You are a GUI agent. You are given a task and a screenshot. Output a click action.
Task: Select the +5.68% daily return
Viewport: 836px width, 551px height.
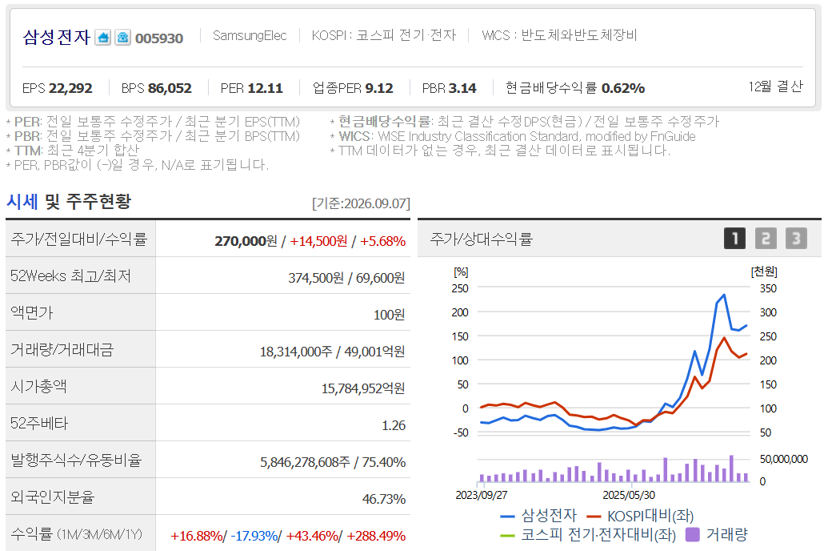[x=383, y=241]
